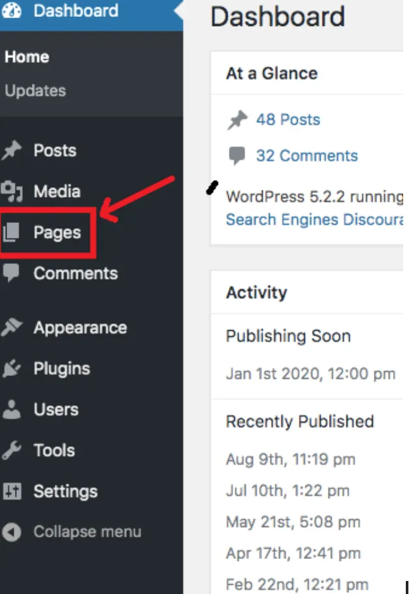This screenshot has width=411, height=594.
Task: Click the At a Glance widget header
Action: tap(272, 73)
